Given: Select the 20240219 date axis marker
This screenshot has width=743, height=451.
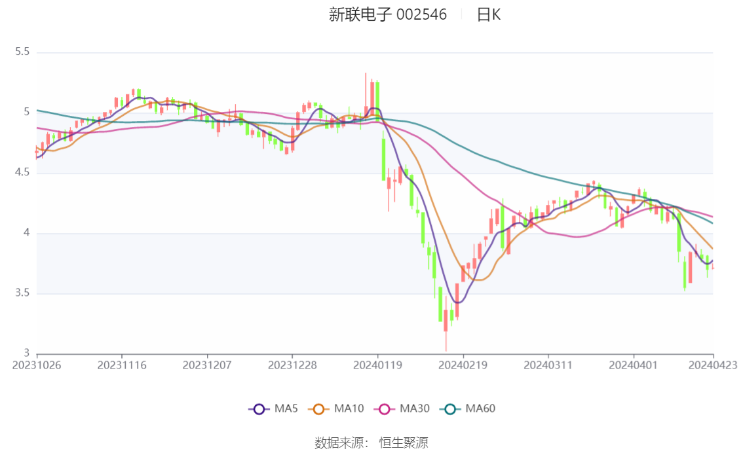Looking at the screenshot, I should pyautogui.click(x=463, y=365).
